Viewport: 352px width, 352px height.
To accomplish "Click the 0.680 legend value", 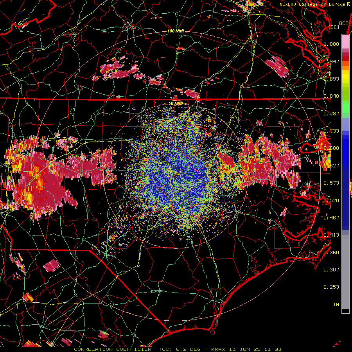I will (x=331, y=148).
